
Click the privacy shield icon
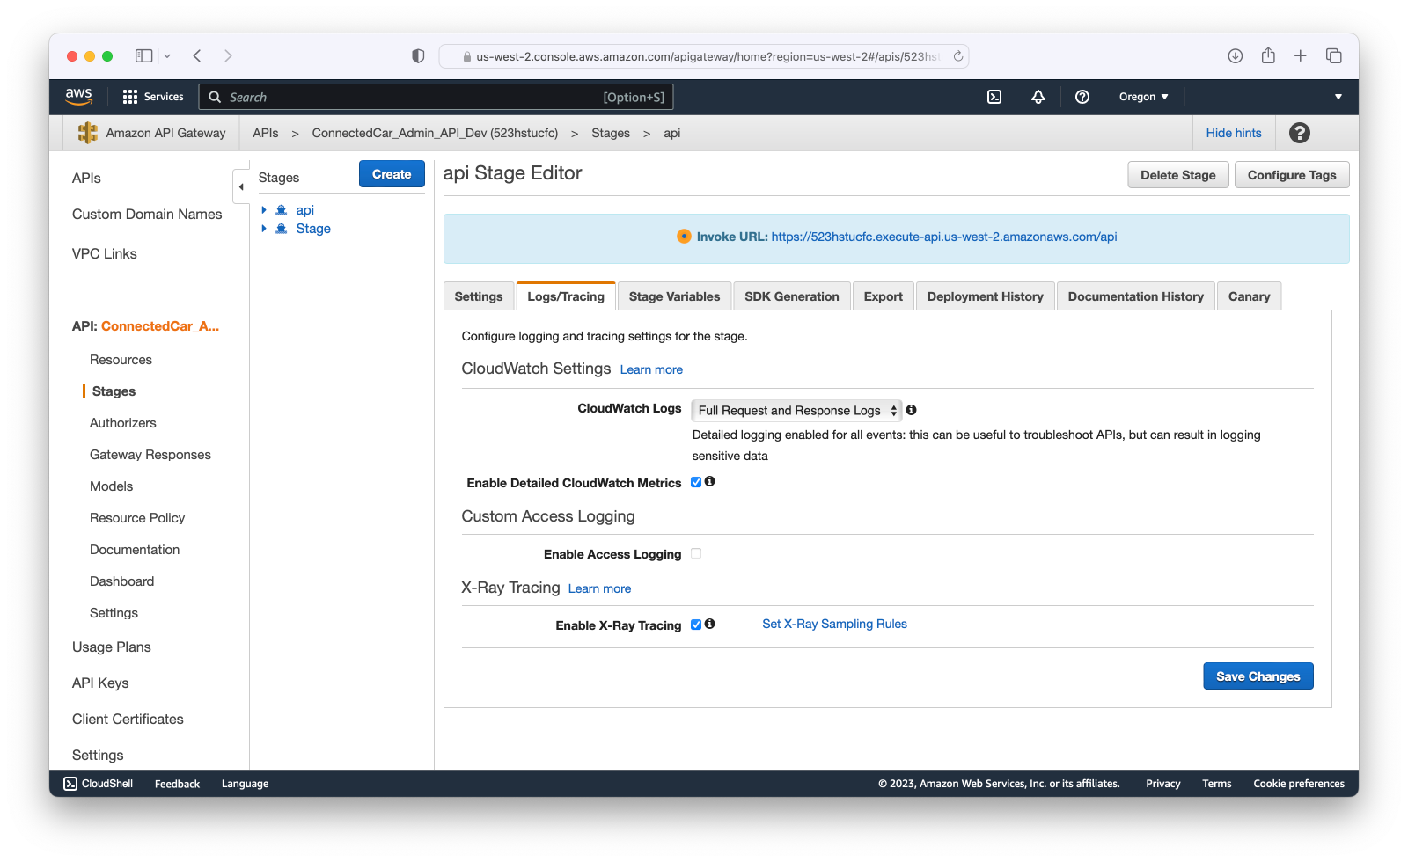tap(418, 56)
